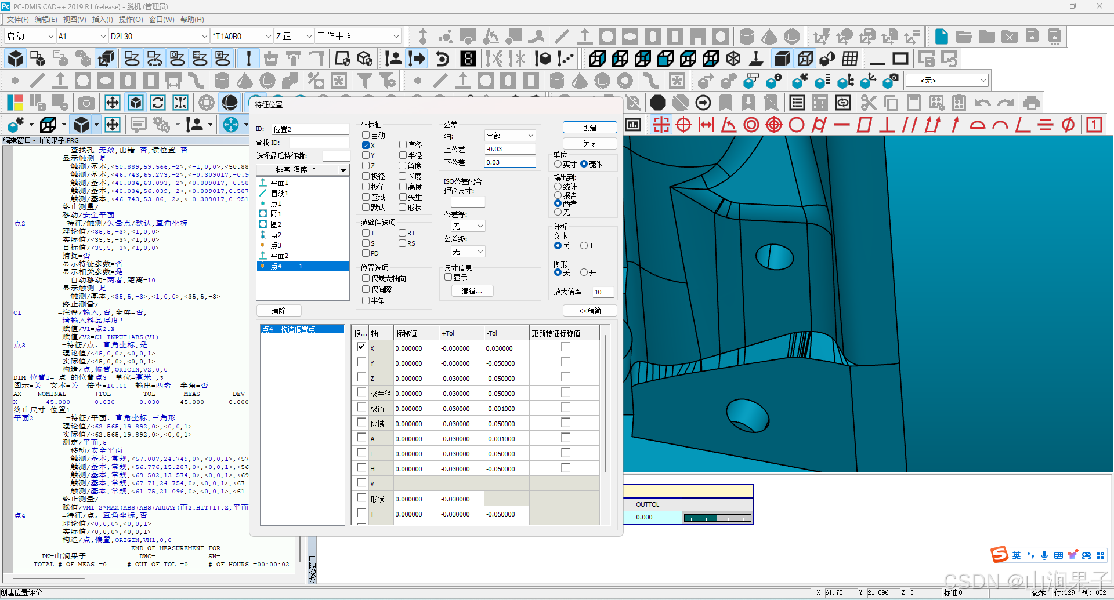Image resolution: width=1114 pixels, height=600 pixels.
Task: Open probe readout digit icon
Action: point(468,59)
